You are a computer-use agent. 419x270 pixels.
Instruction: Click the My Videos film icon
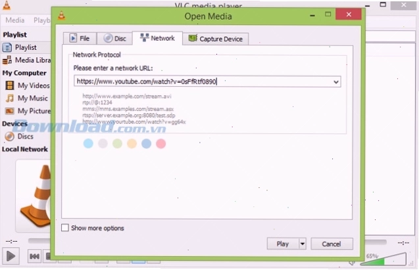tap(10, 85)
